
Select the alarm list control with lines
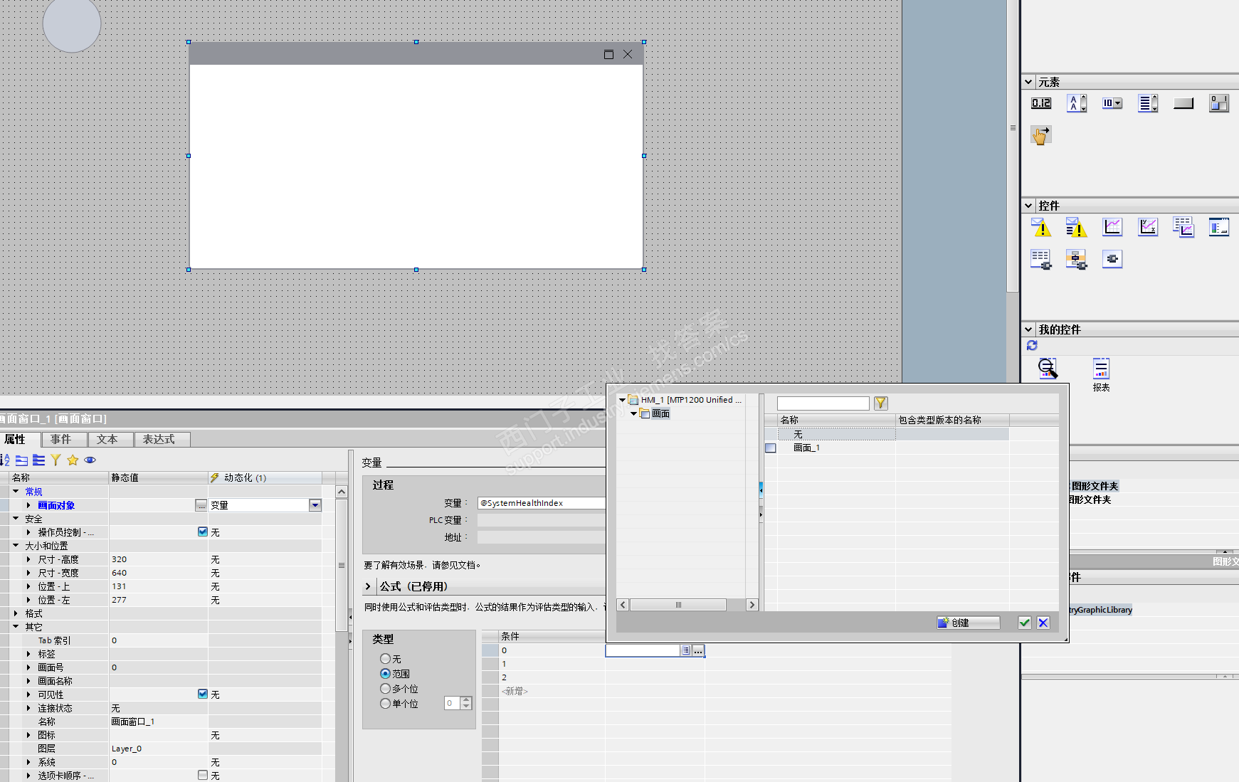[x=1077, y=227]
